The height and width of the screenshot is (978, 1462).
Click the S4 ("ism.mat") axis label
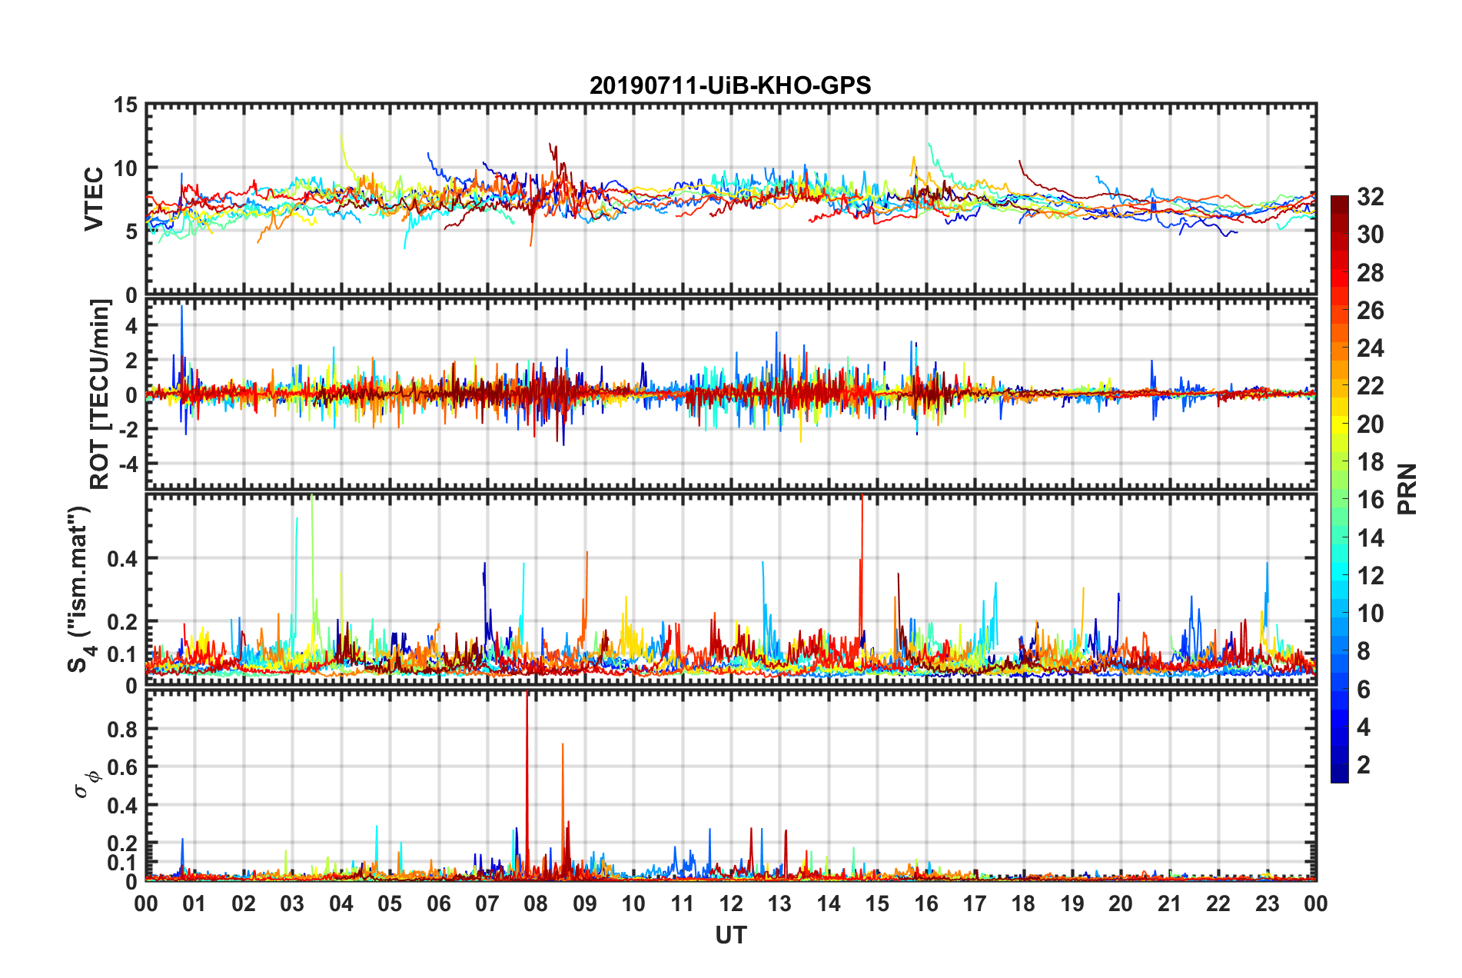click(80, 589)
